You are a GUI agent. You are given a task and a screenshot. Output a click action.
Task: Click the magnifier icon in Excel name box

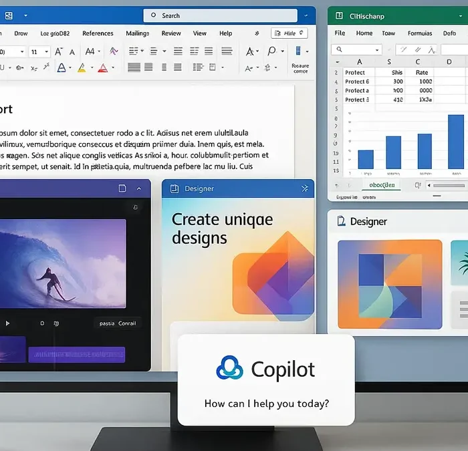339,49
